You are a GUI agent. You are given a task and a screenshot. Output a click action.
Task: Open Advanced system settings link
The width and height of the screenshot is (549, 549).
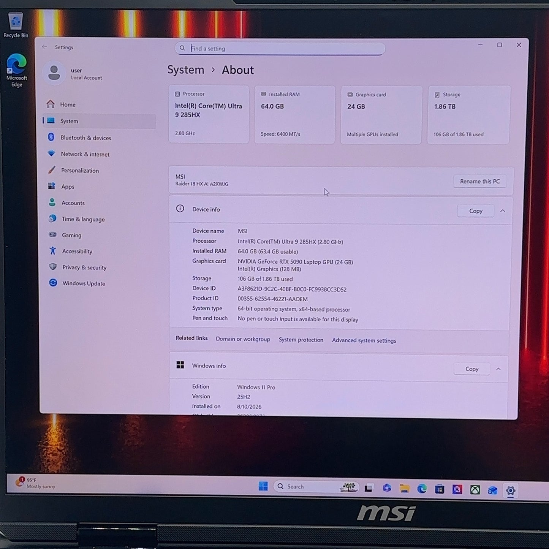[364, 340]
